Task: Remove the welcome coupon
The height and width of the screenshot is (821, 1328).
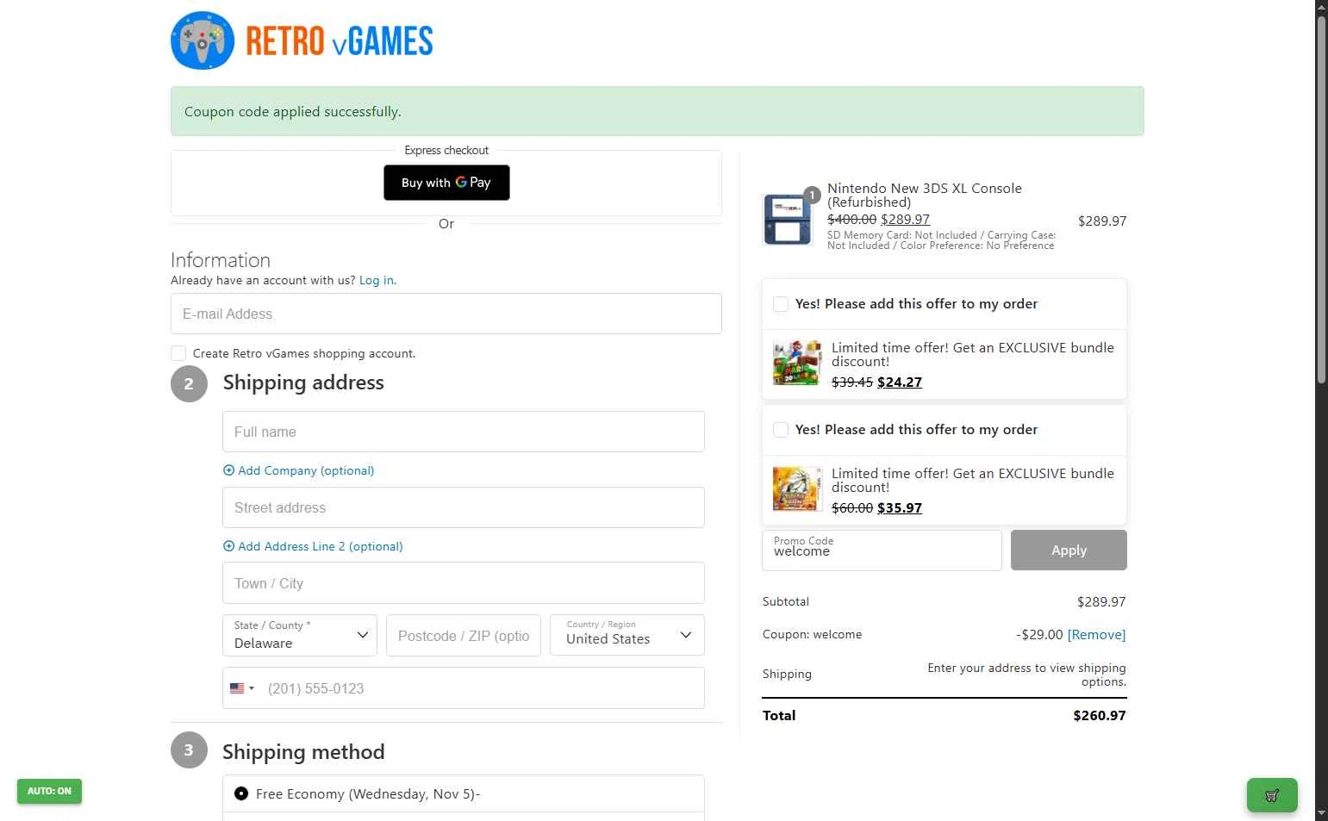Action: tap(1096, 635)
